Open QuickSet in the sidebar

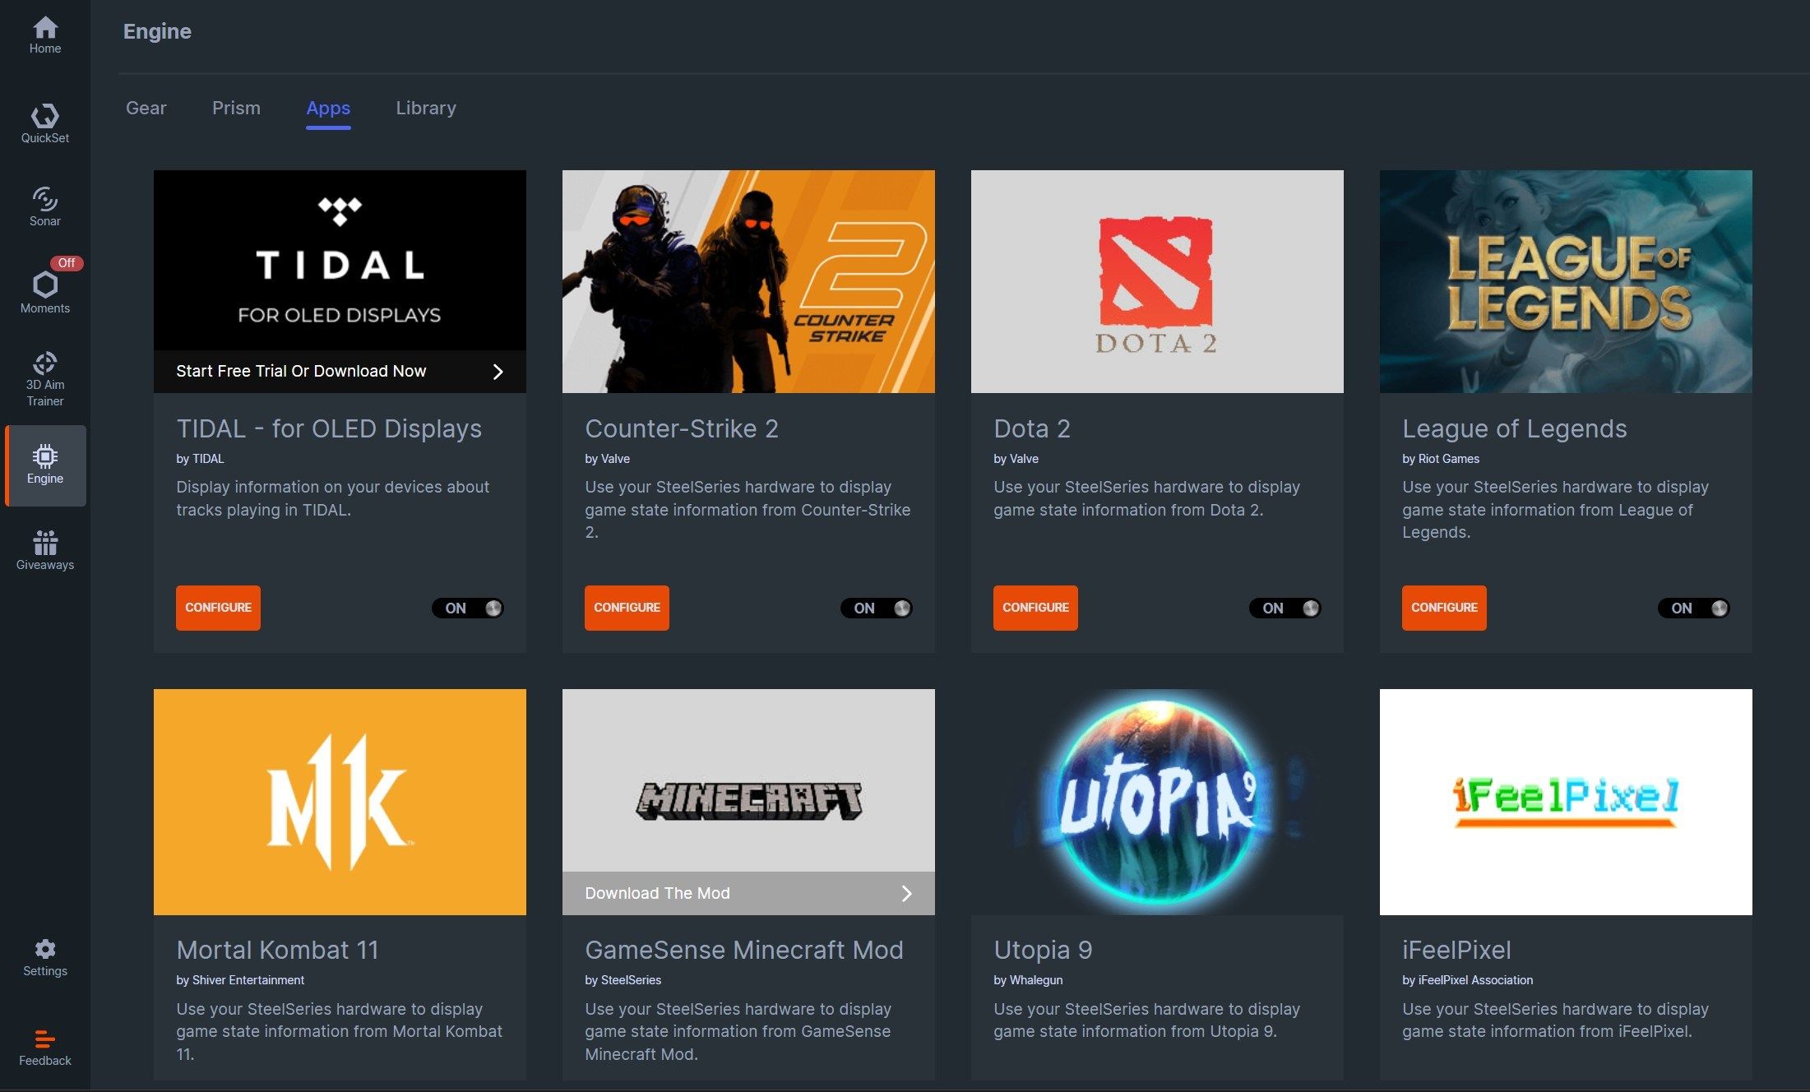coord(45,123)
